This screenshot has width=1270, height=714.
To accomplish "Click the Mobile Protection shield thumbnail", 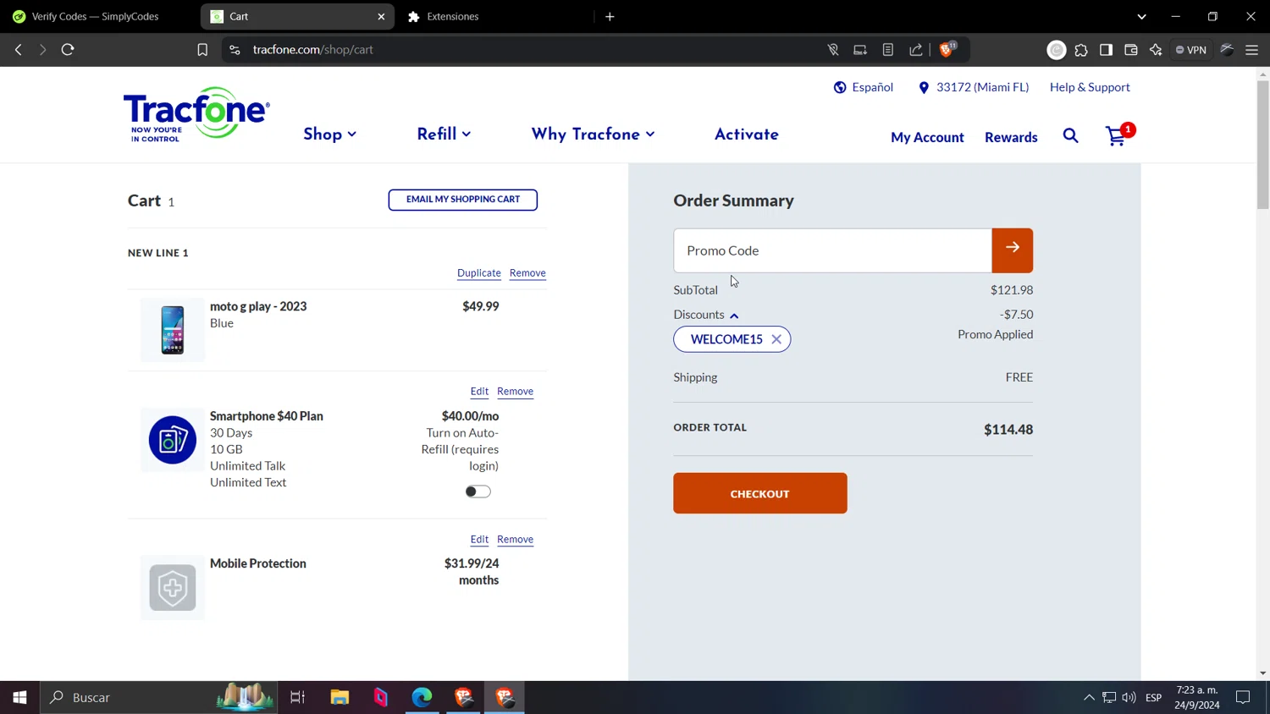I will click(x=173, y=587).
